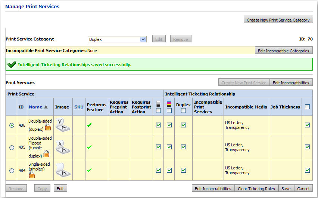
Task: Click the Double-sided Flipped tumble duplex image
Action: [62, 147]
